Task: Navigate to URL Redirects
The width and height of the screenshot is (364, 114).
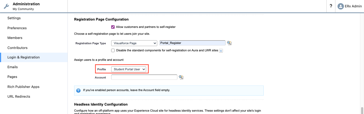Action: click(x=19, y=97)
